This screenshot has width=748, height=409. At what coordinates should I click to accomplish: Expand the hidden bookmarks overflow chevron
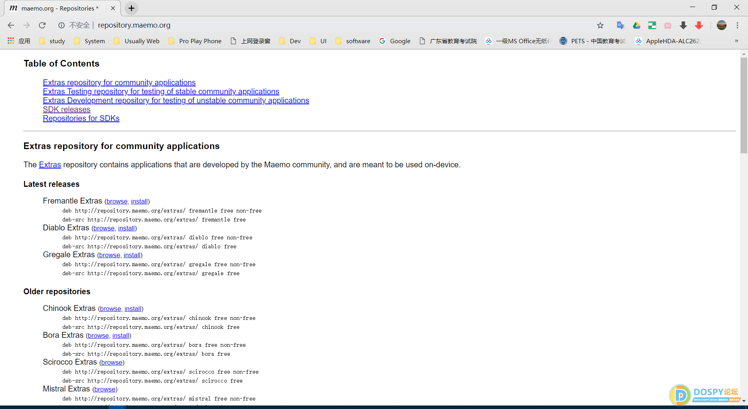click(736, 41)
